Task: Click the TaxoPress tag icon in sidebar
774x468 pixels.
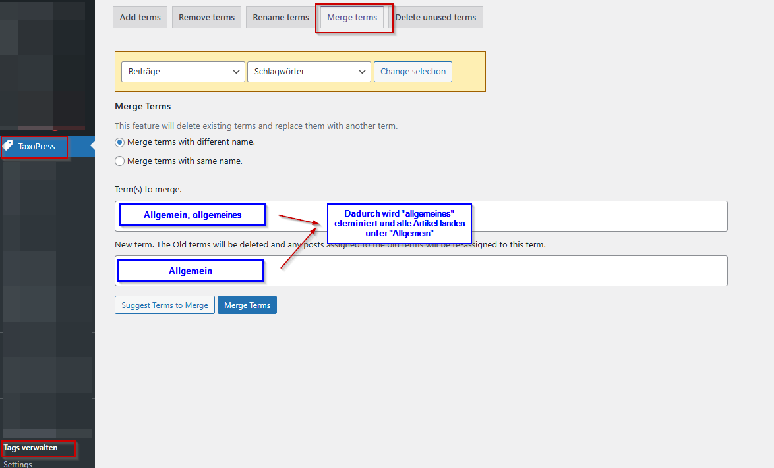Action: click(8, 146)
